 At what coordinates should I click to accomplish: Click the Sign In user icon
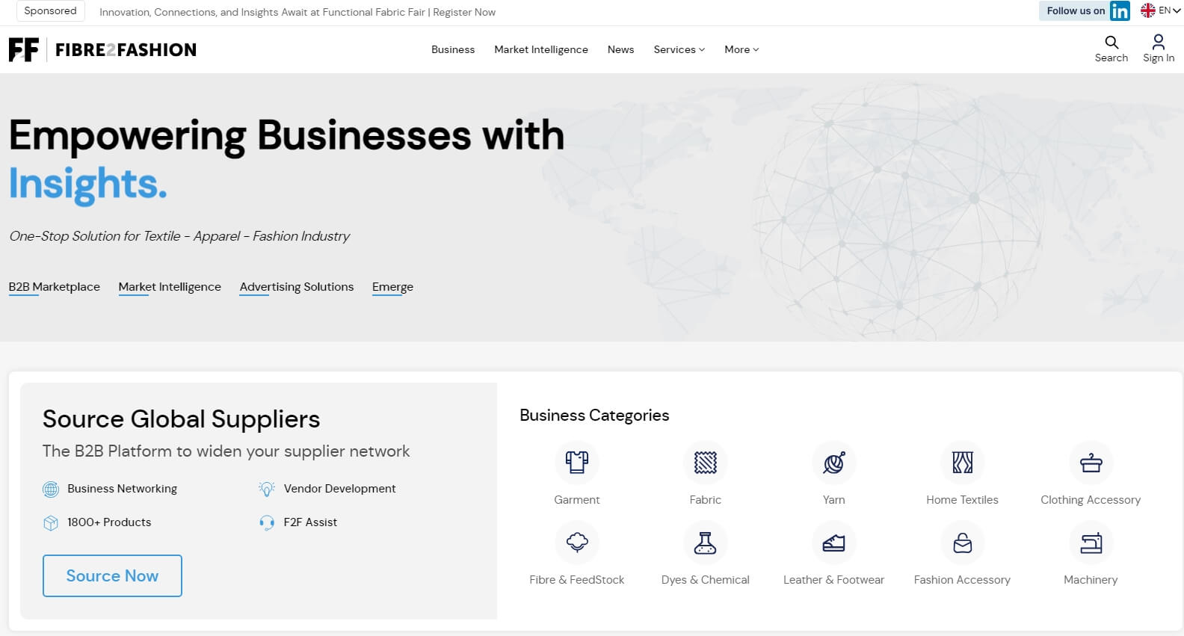[x=1159, y=42]
